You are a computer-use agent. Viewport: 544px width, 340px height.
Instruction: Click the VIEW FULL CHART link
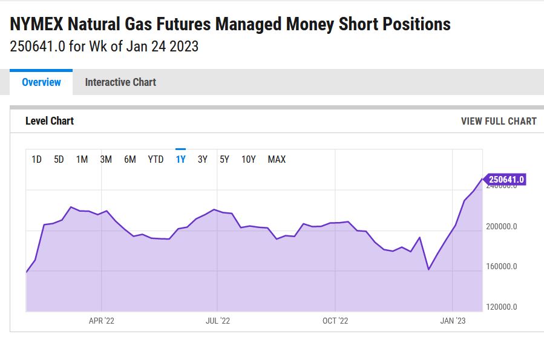(499, 121)
